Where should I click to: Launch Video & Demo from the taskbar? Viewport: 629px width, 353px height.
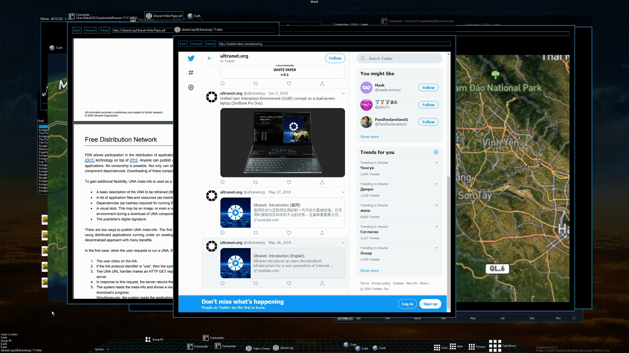[258, 348]
